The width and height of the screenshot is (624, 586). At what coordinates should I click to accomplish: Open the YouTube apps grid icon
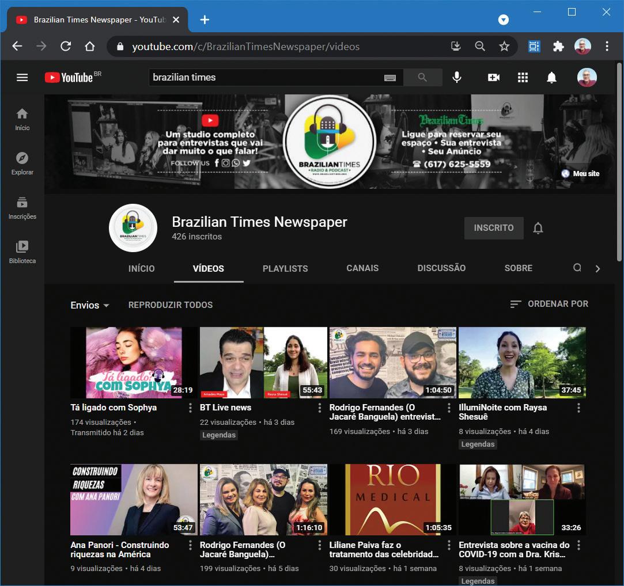(523, 77)
